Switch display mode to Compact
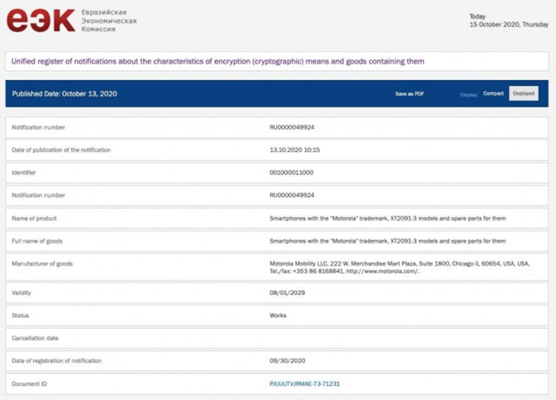556x400 pixels. (x=493, y=94)
